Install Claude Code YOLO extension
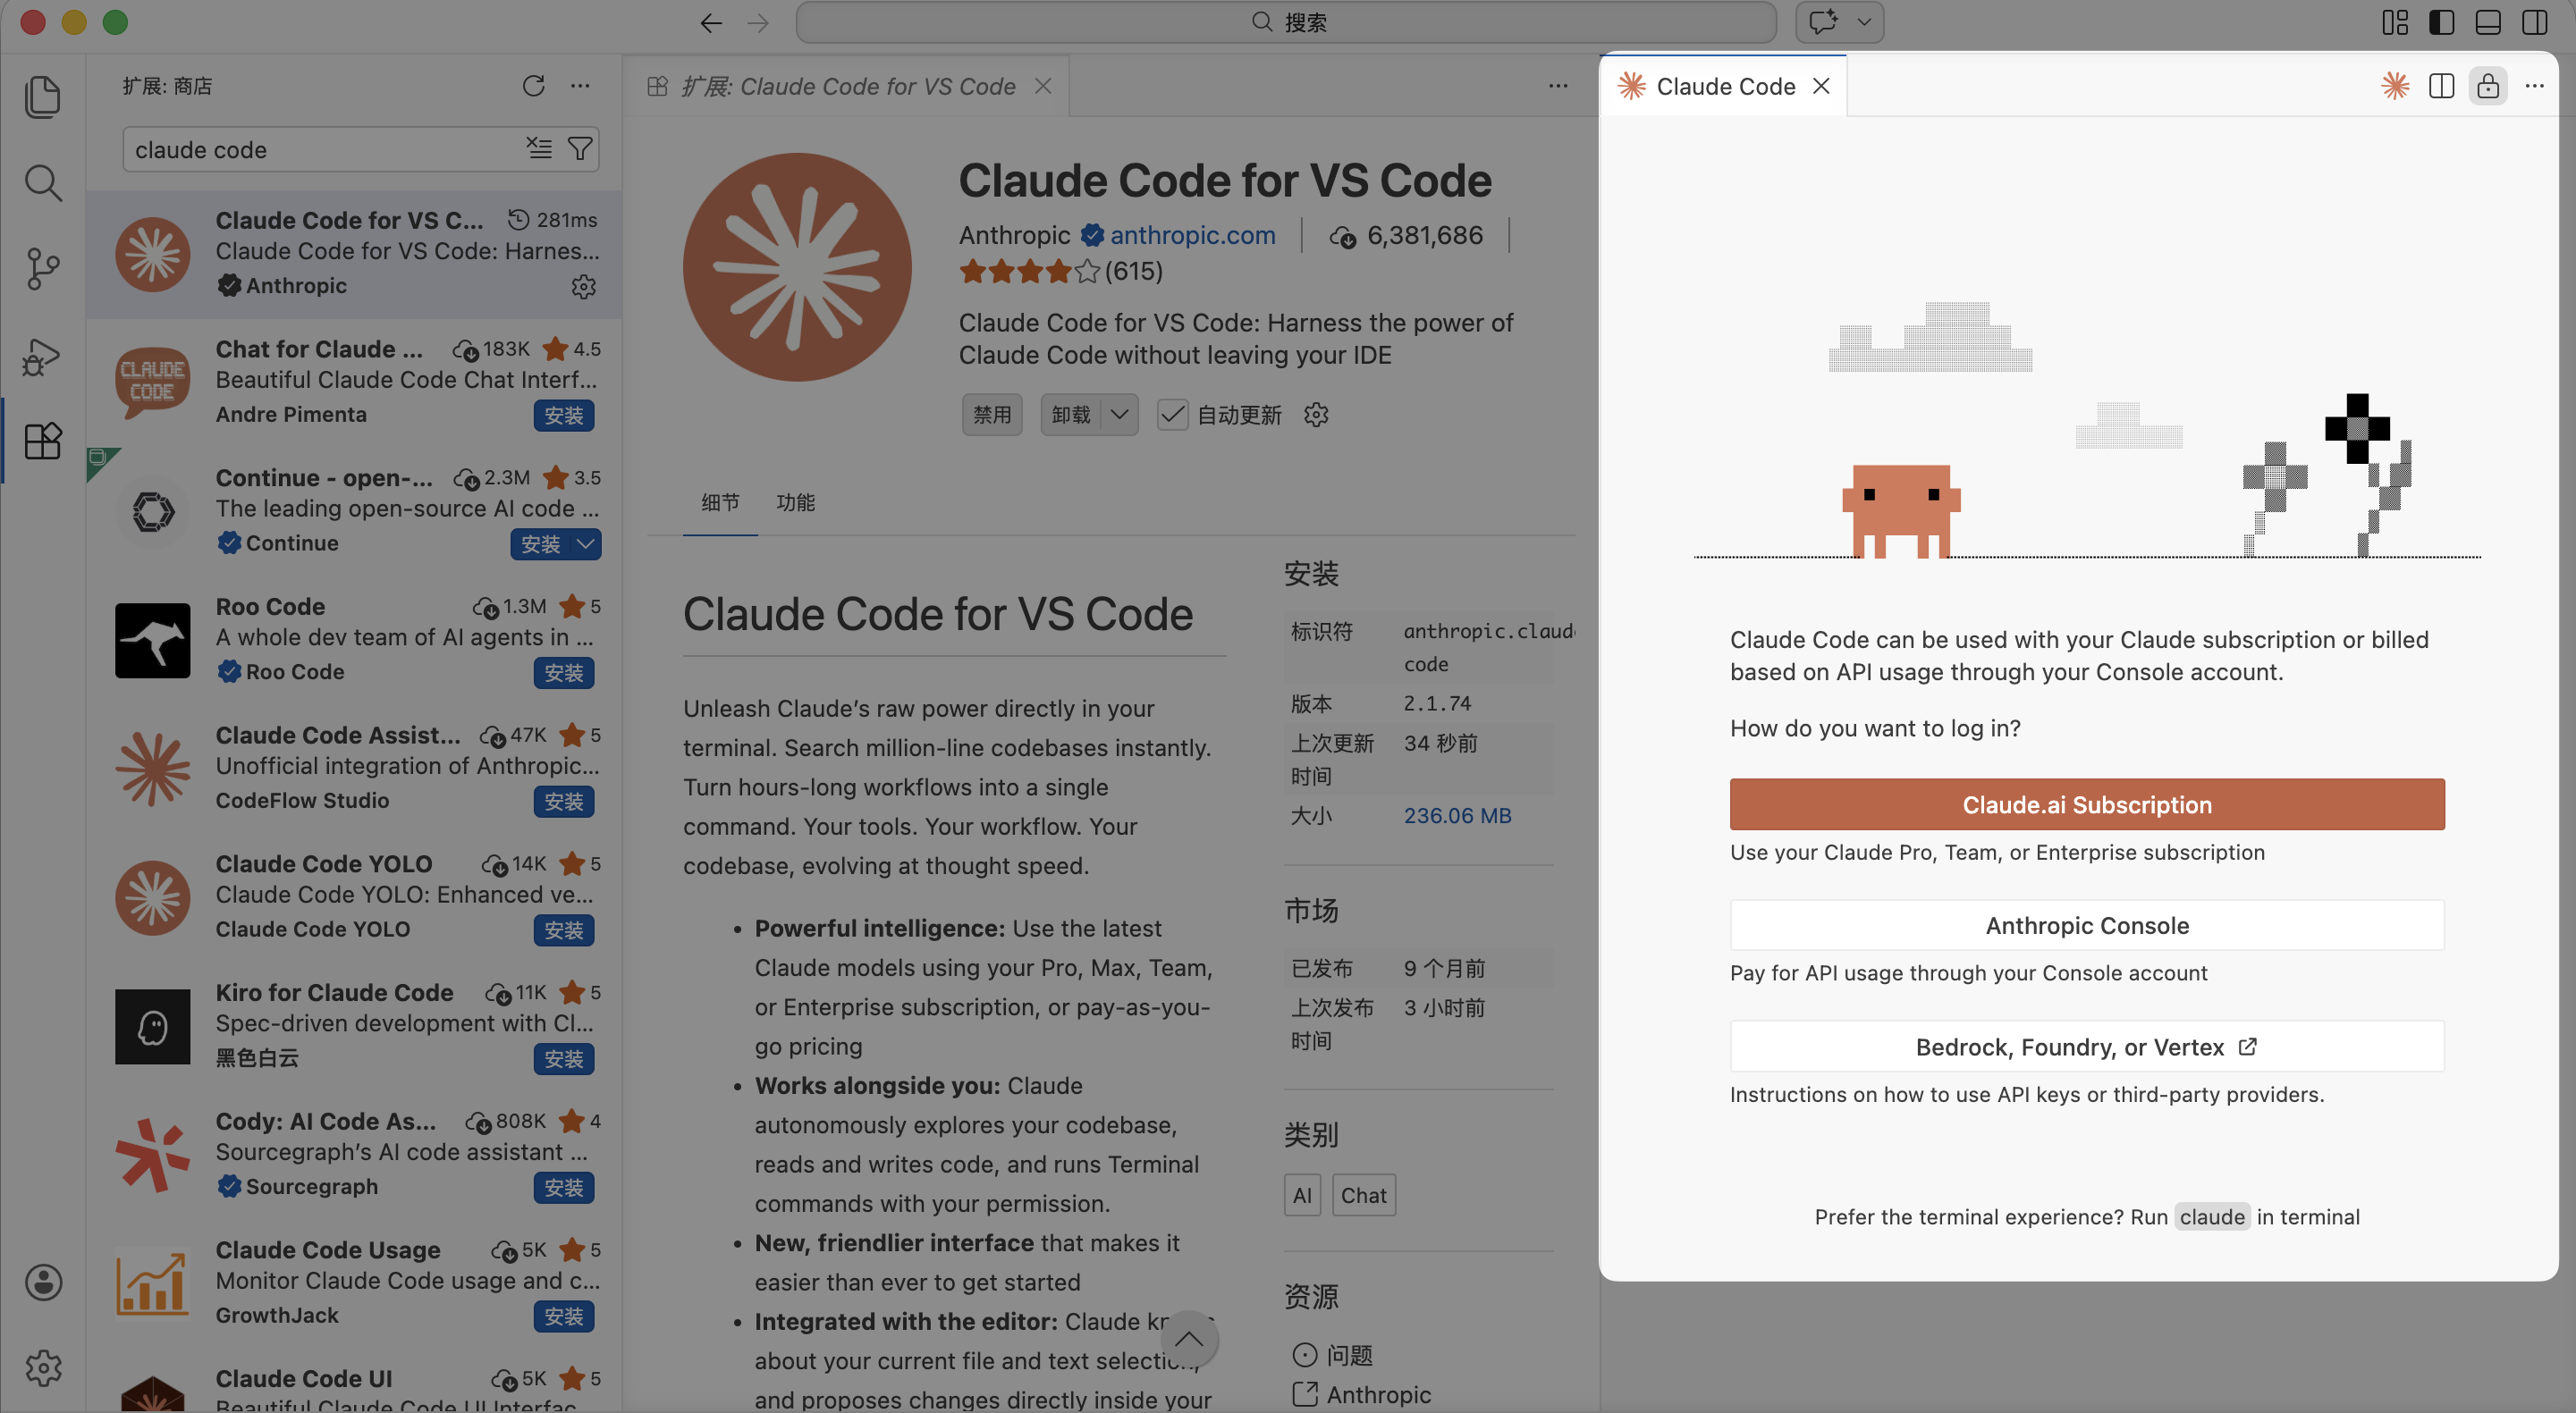 [564, 930]
